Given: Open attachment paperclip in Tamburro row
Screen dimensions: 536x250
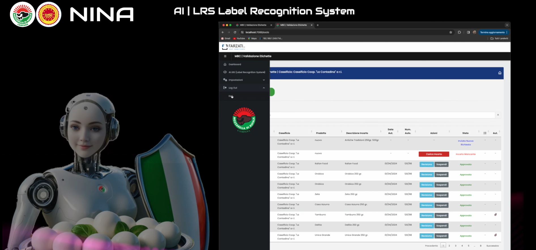Looking at the screenshot, I should tap(495, 215).
